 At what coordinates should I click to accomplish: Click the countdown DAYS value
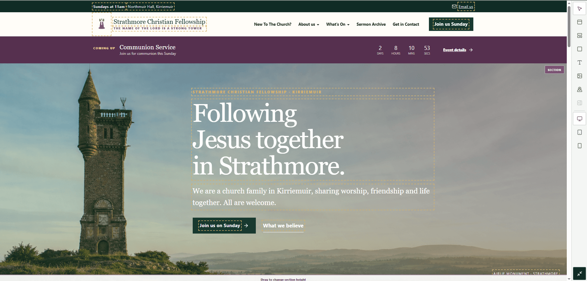(x=380, y=48)
